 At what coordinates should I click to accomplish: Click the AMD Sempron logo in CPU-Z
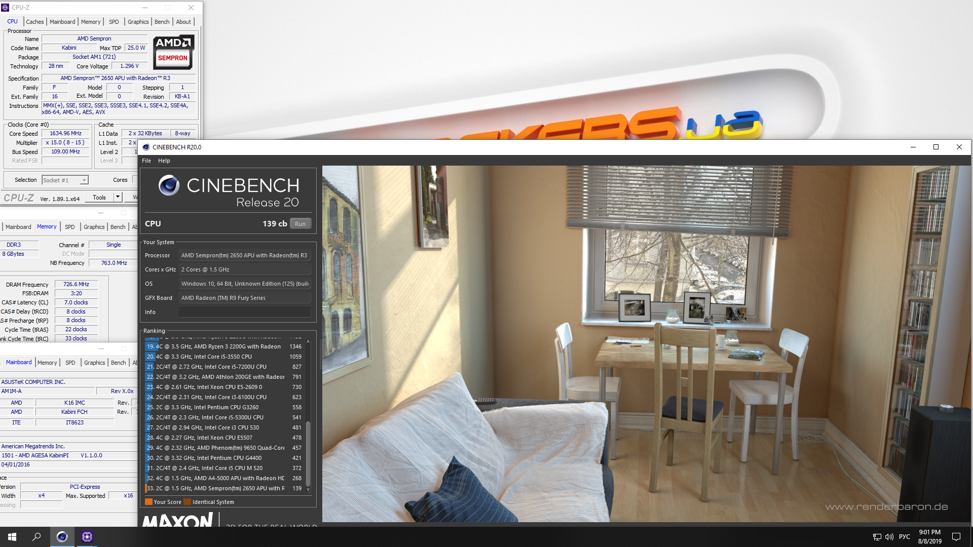point(173,52)
